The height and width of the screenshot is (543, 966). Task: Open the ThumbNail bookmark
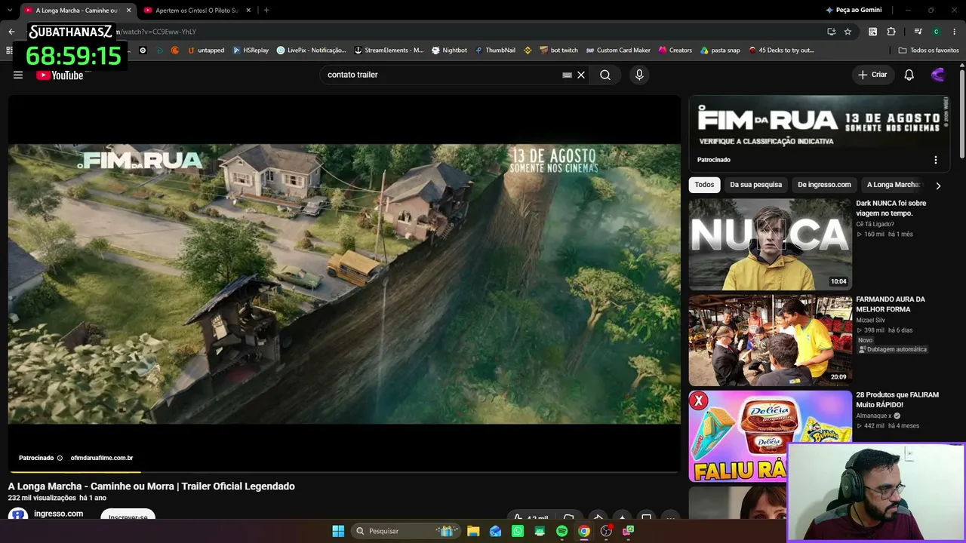point(495,51)
